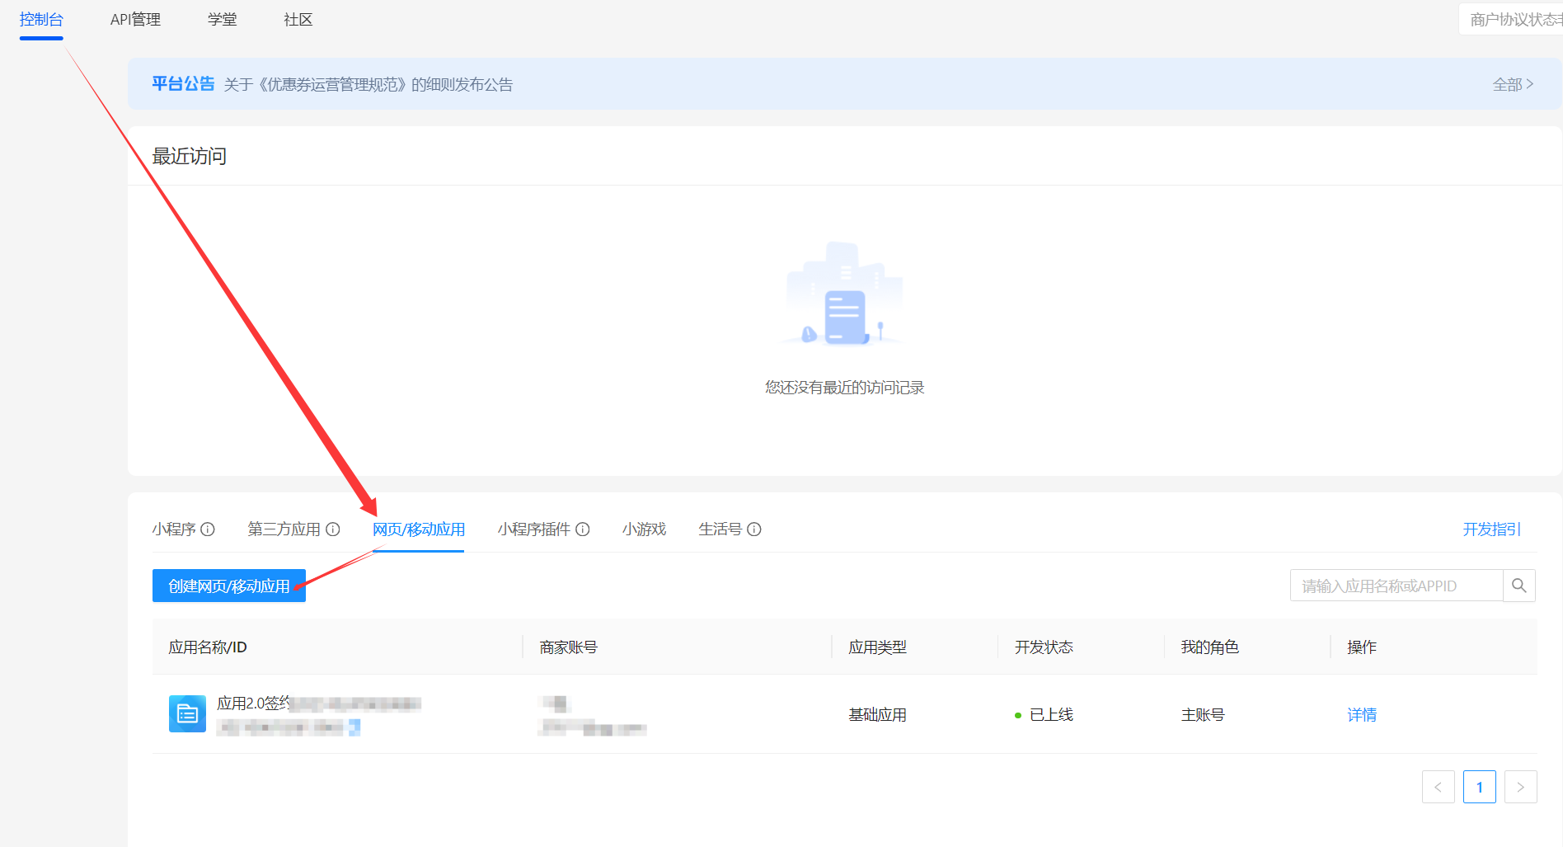Click the next page arrow in pagination
The width and height of the screenshot is (1563, 847).
click(1521, 787)
